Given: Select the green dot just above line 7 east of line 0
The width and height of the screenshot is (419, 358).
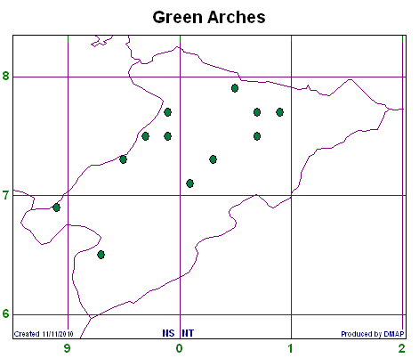Looking at the screenshot, I should [189, 183].
